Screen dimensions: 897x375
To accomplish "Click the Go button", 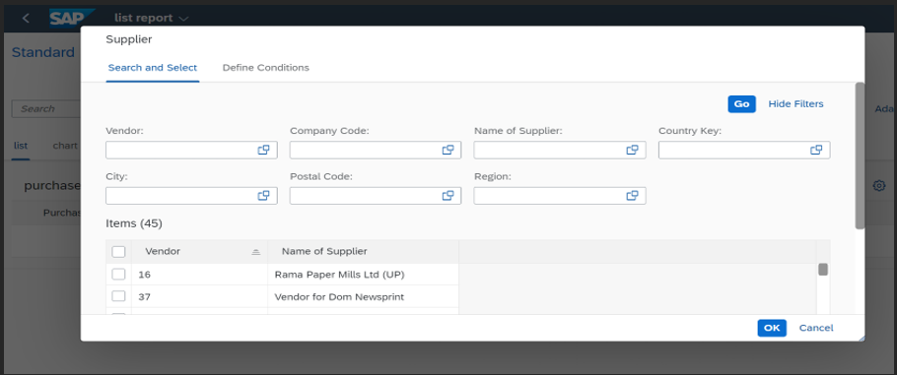I will point(741,104).
